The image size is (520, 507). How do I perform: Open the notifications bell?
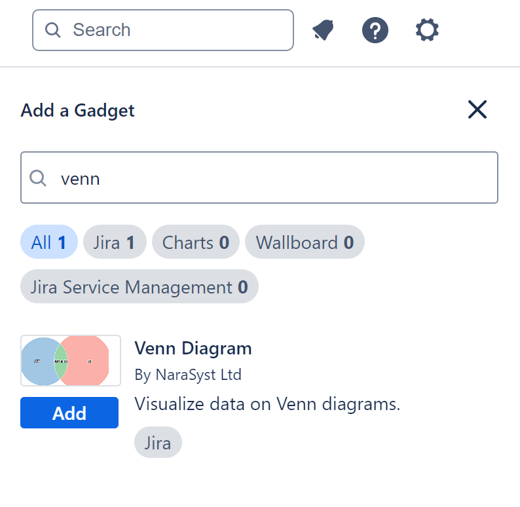[x=323, y=30]
